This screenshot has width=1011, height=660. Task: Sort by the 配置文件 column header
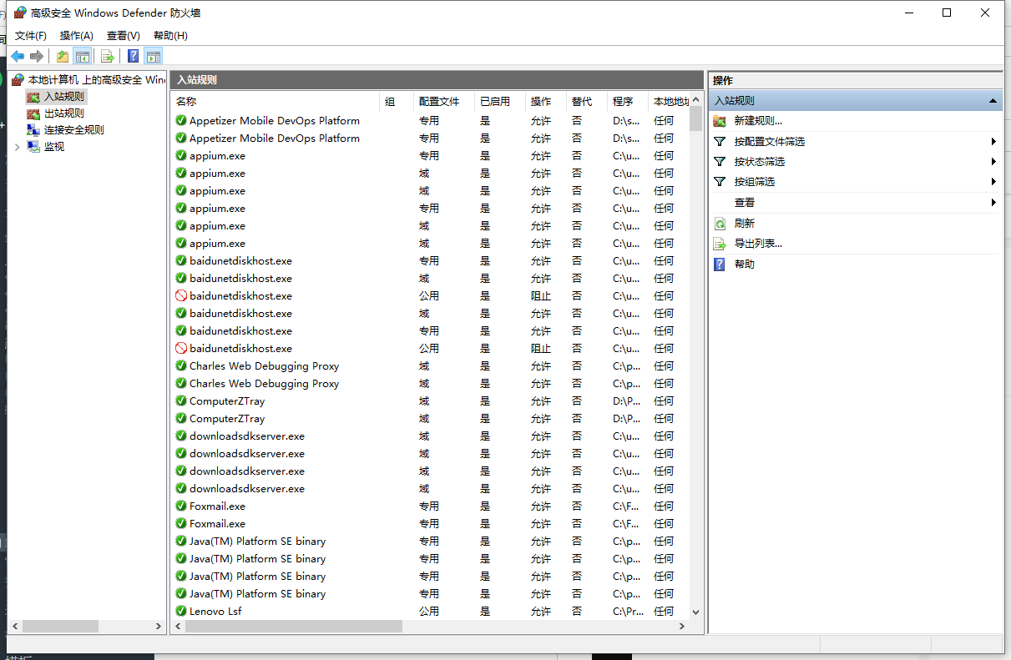pos(443,101)
